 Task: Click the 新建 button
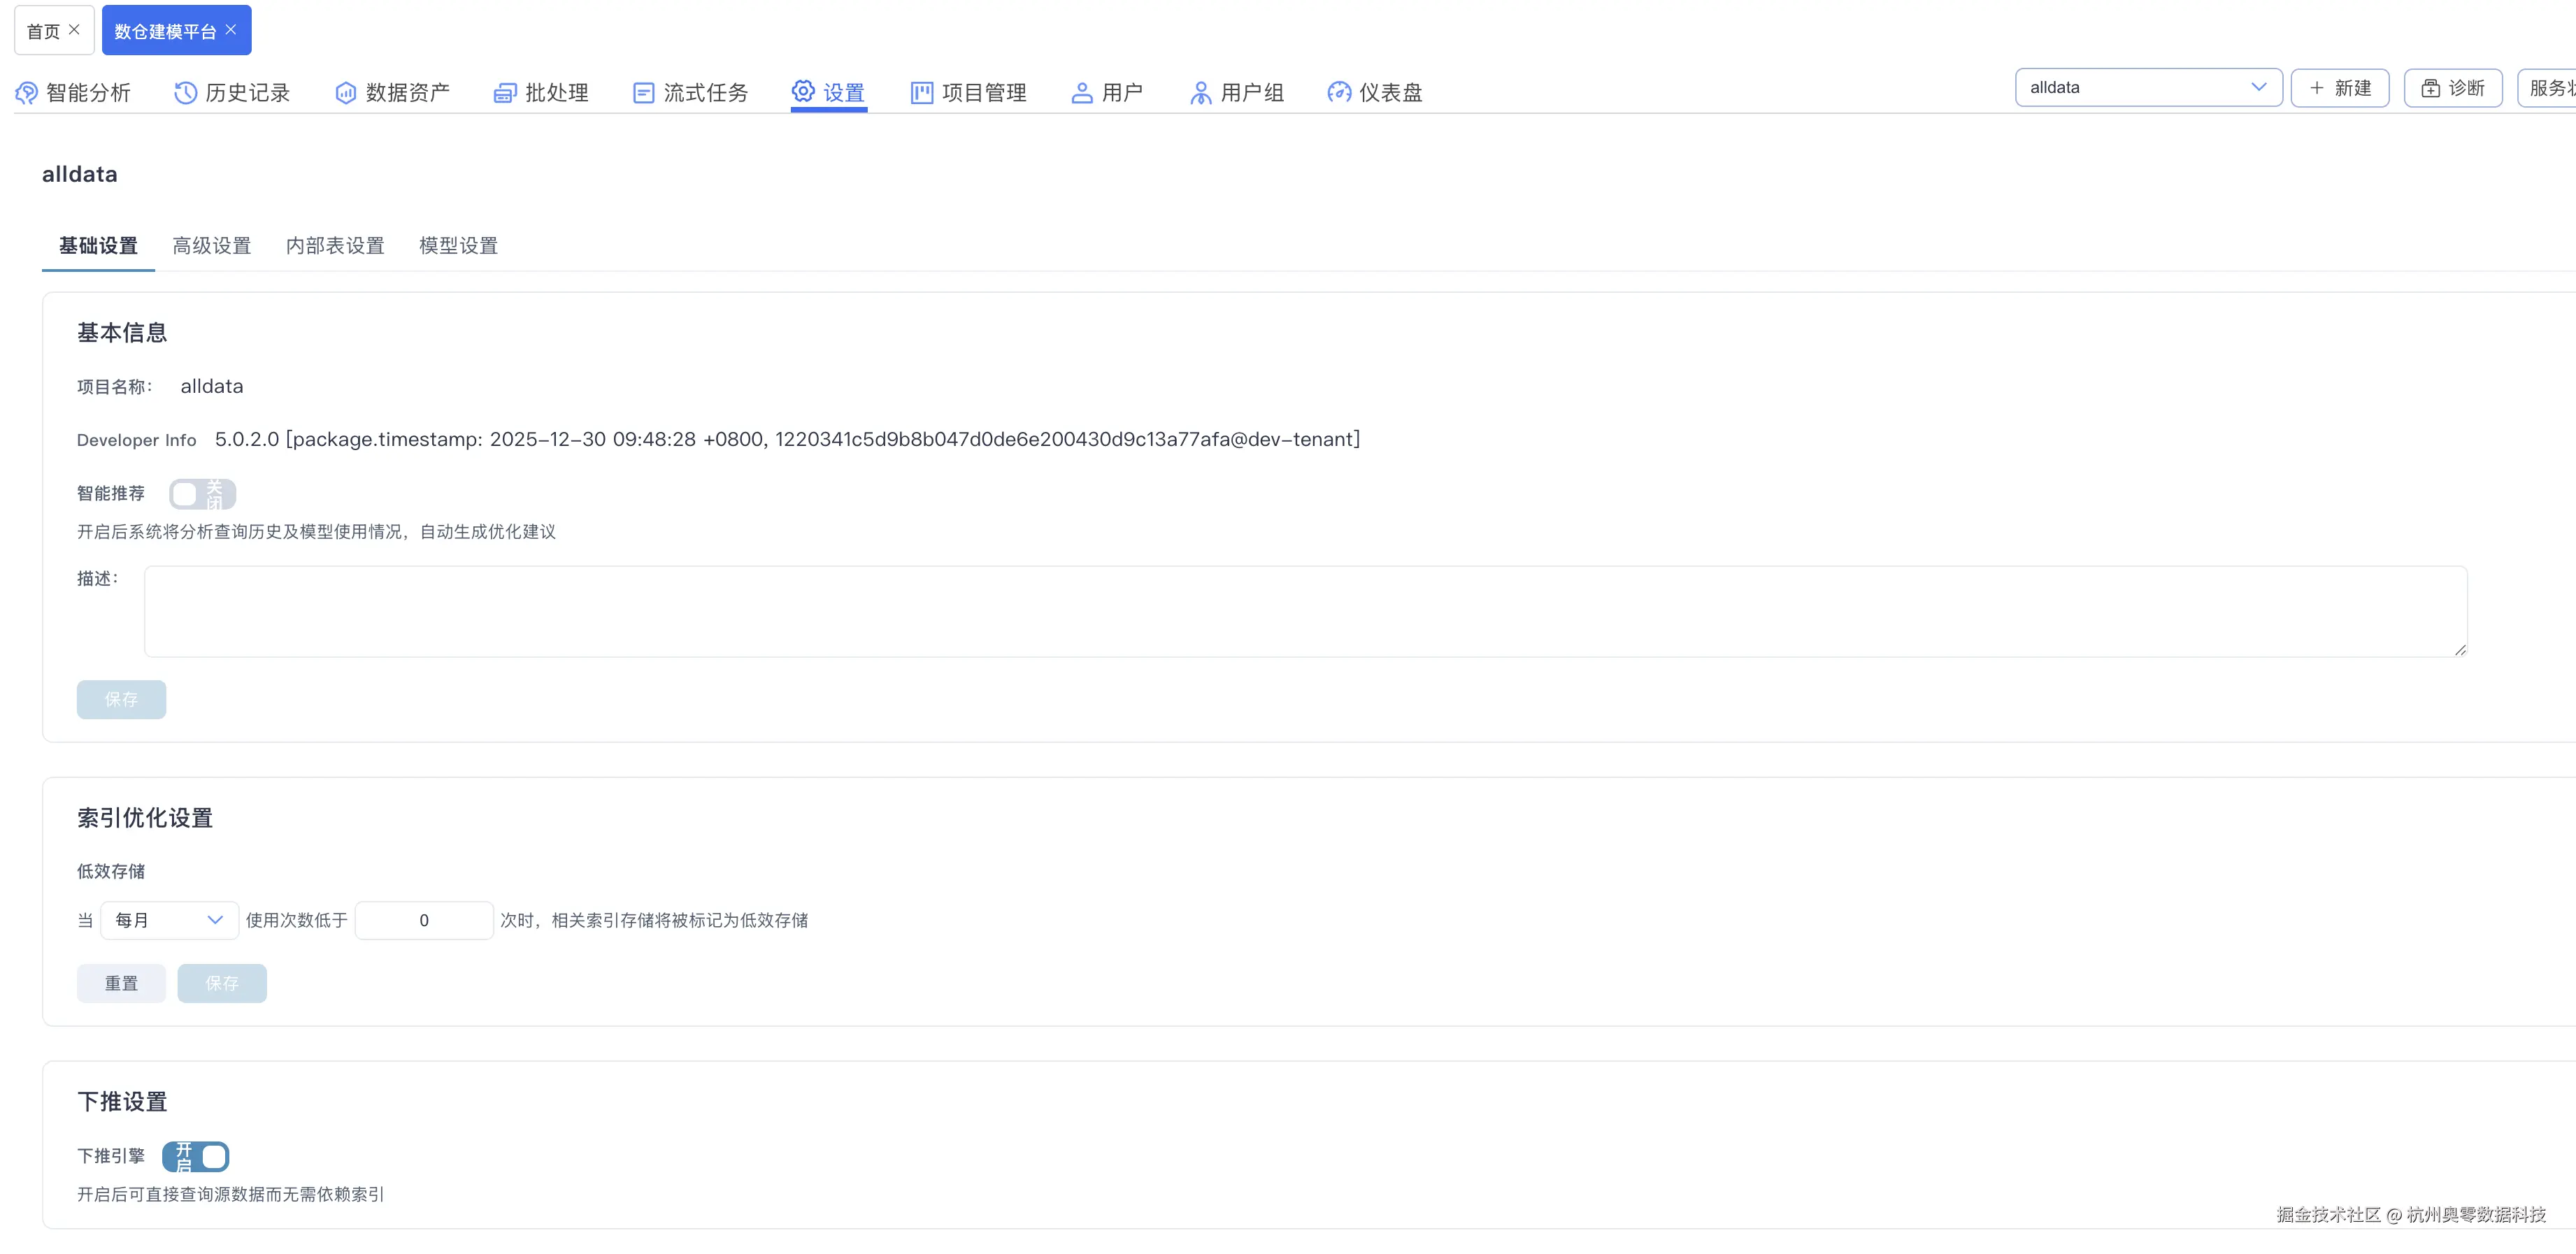coord(2339,87)
